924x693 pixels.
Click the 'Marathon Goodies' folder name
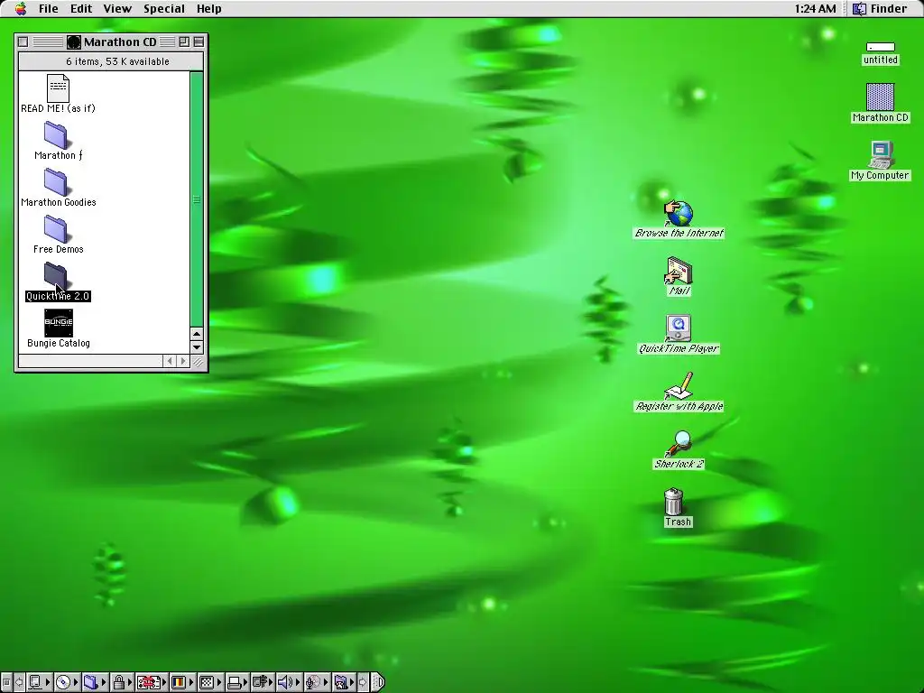59,202
